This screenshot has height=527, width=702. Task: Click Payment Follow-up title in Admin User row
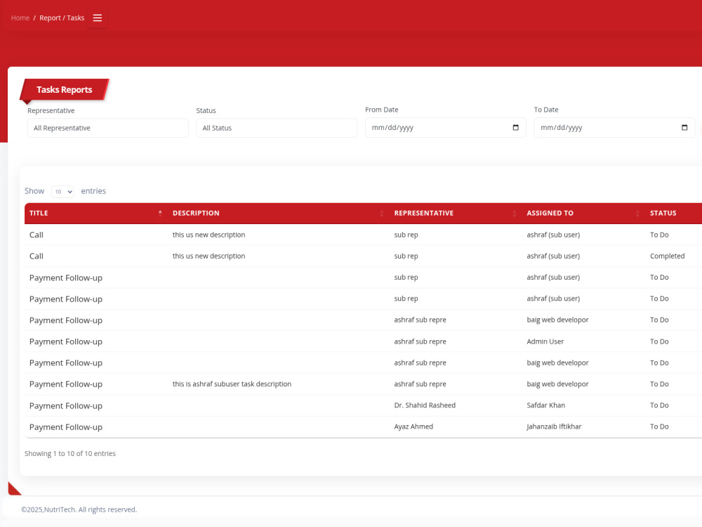(x=66, y=341)
